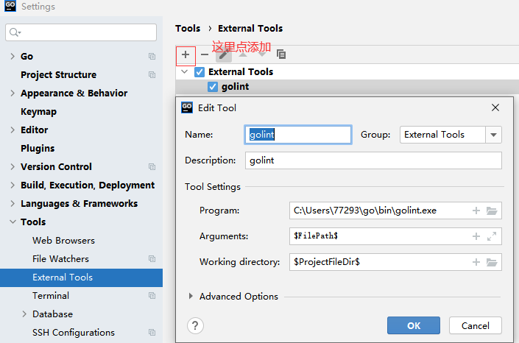Click project-level icon beside SSH Configurations

point(152,332)
